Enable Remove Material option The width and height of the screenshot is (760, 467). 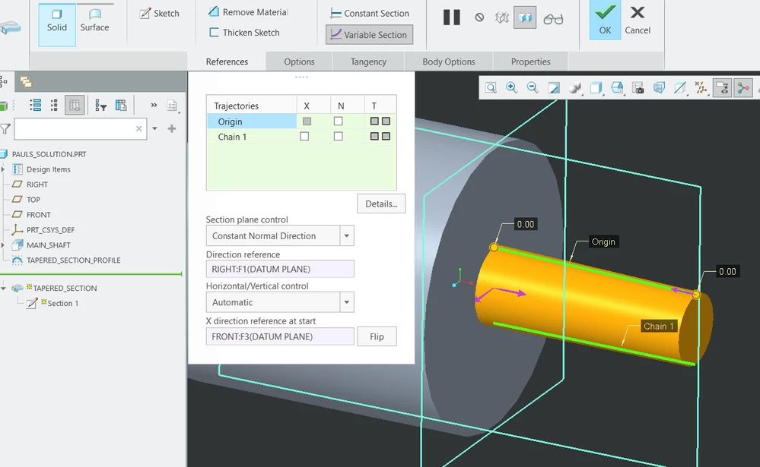click(248, 12)
